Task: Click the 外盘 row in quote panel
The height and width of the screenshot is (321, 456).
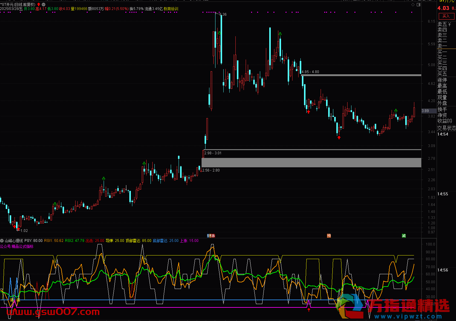Action: coord(442,103)
